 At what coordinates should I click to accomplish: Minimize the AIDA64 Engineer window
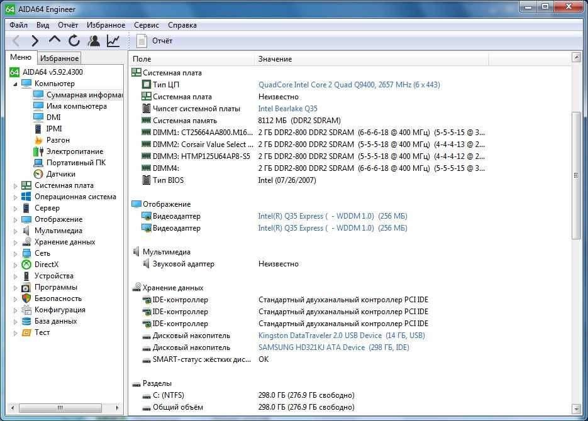click(528, 7)
